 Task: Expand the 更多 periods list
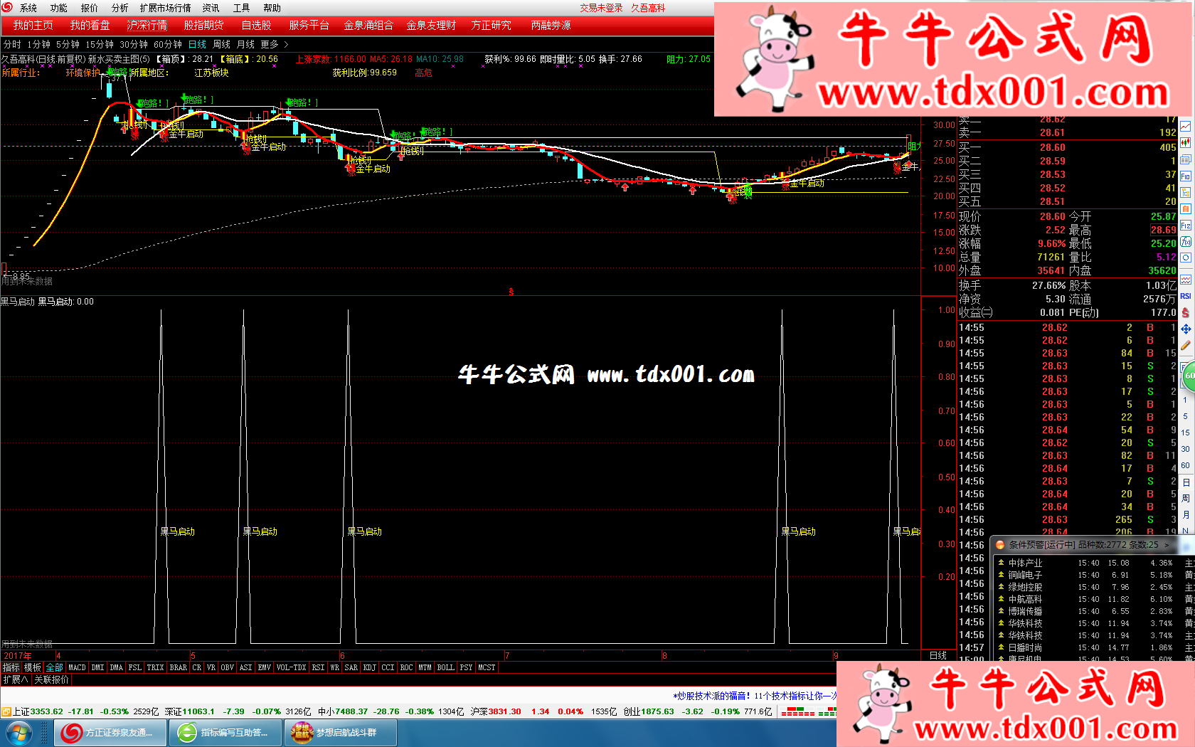(x=274, y=44)
